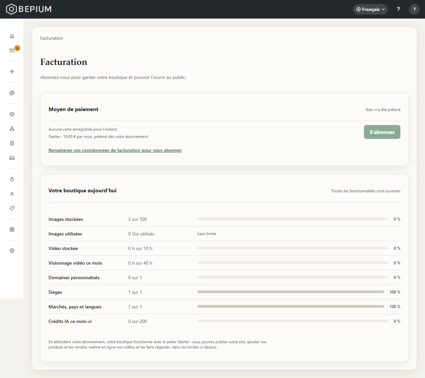Open the person customers icon
This screenshot has width=425, height=378.
[12, 194]
